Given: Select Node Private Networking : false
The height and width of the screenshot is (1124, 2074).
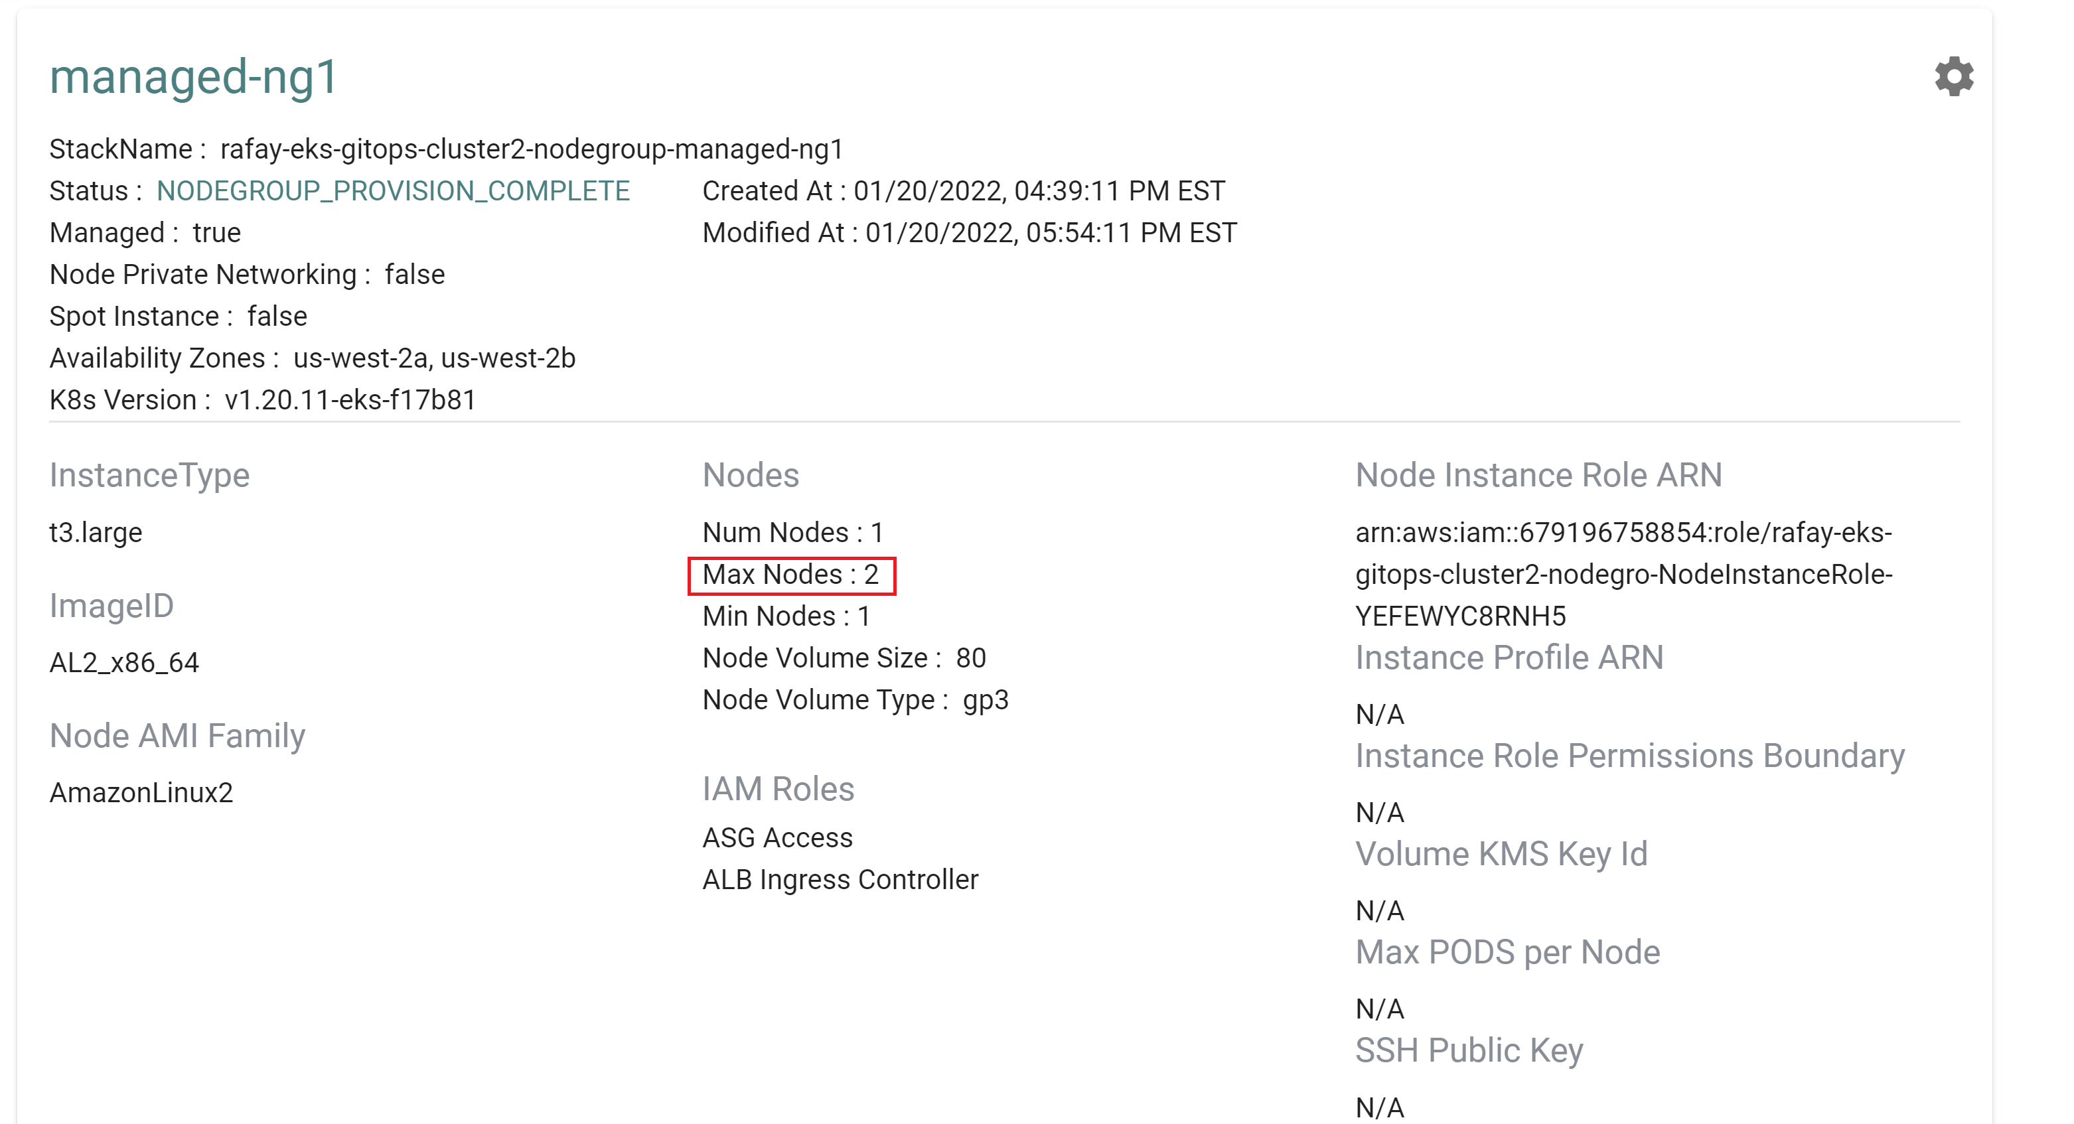Looking at the screenshot, I should click(247, 275).
